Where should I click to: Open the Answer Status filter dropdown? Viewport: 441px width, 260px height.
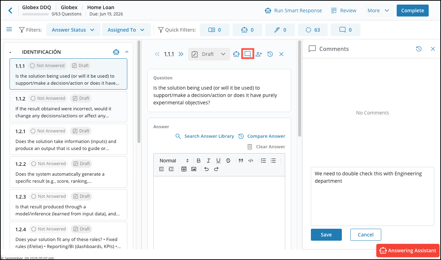pyautogui.click(x=73, y=30)
